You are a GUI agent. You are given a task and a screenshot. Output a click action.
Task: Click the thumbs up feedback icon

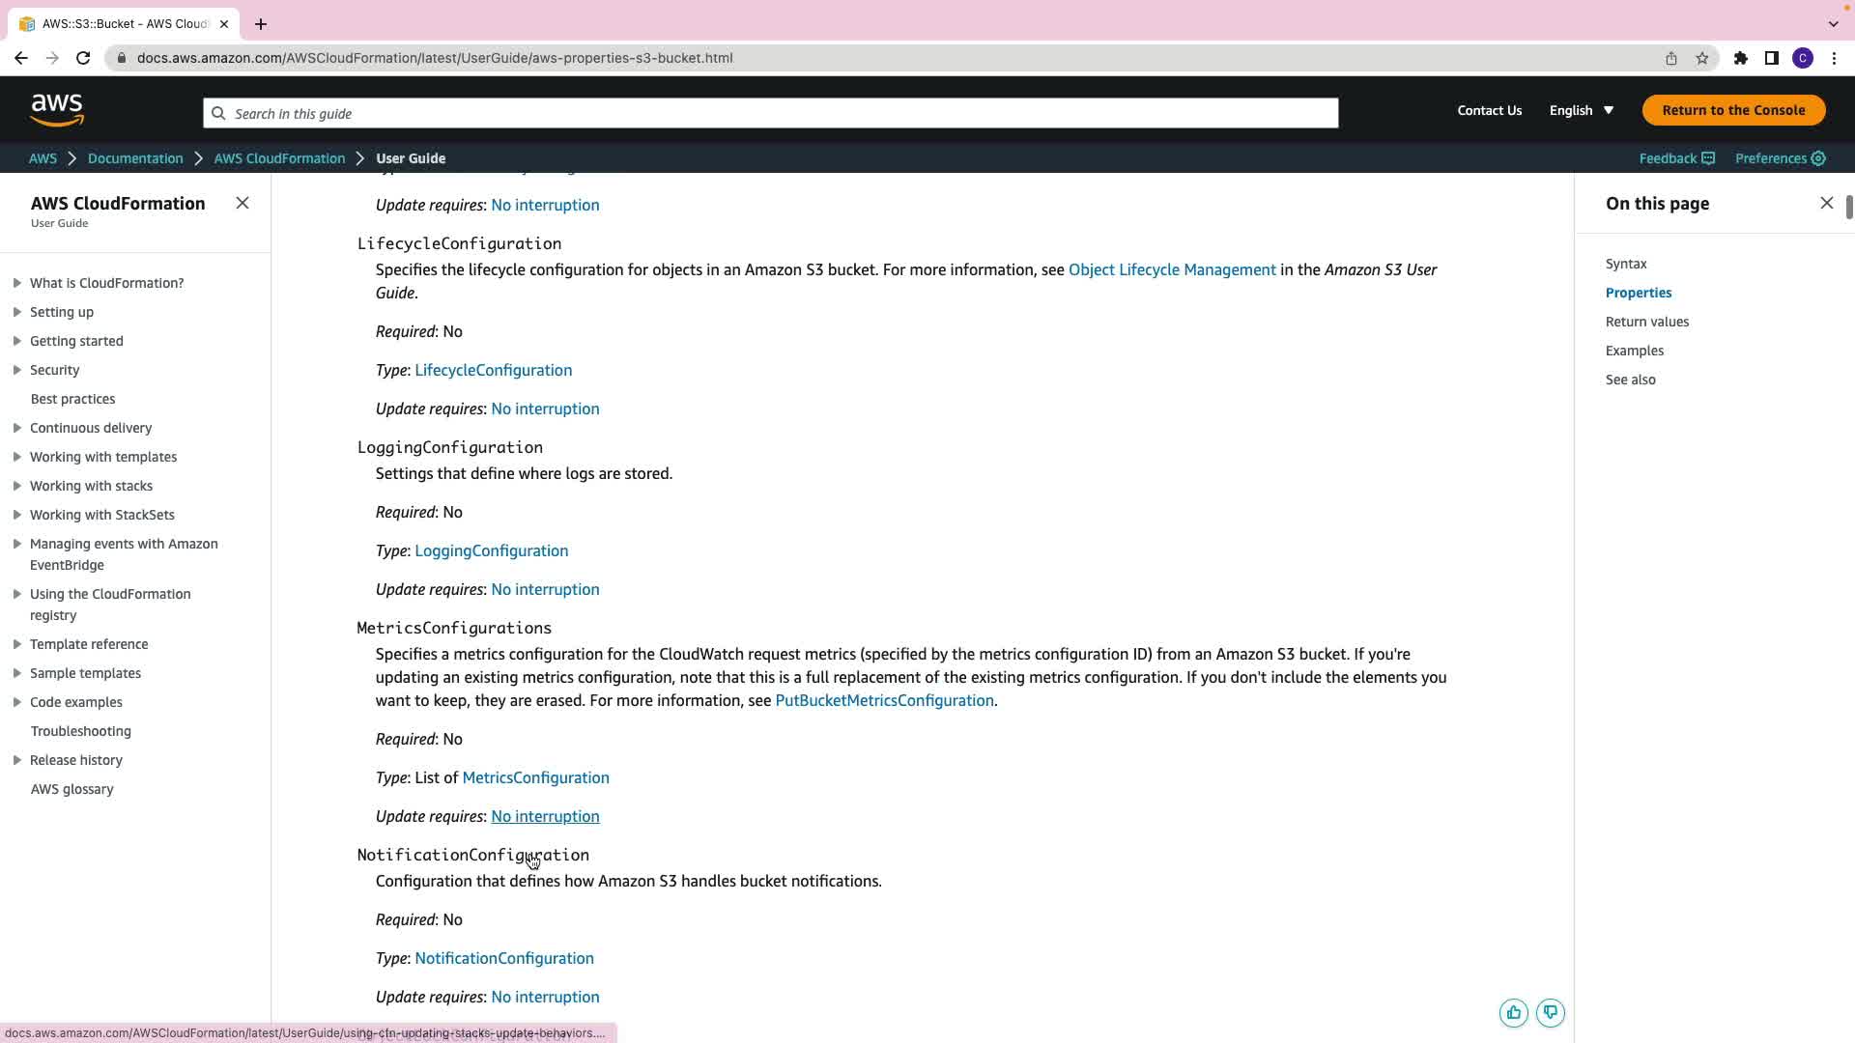[x=1513, y=1012]
